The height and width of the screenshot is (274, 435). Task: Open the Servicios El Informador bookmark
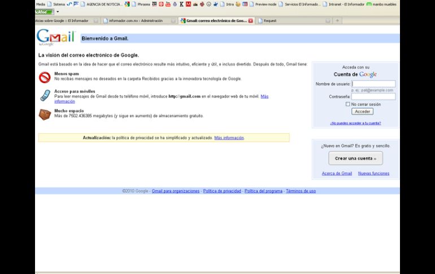(x=299, y=4)
